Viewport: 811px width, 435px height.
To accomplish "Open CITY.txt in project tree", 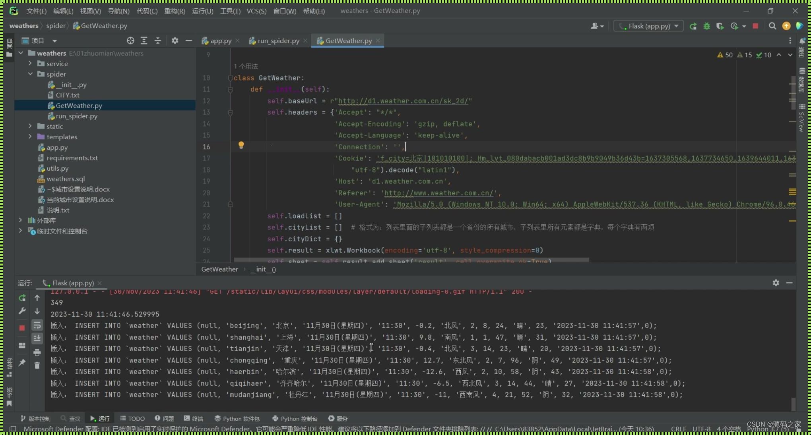I will pyautogui.click(x=67, y=95).
